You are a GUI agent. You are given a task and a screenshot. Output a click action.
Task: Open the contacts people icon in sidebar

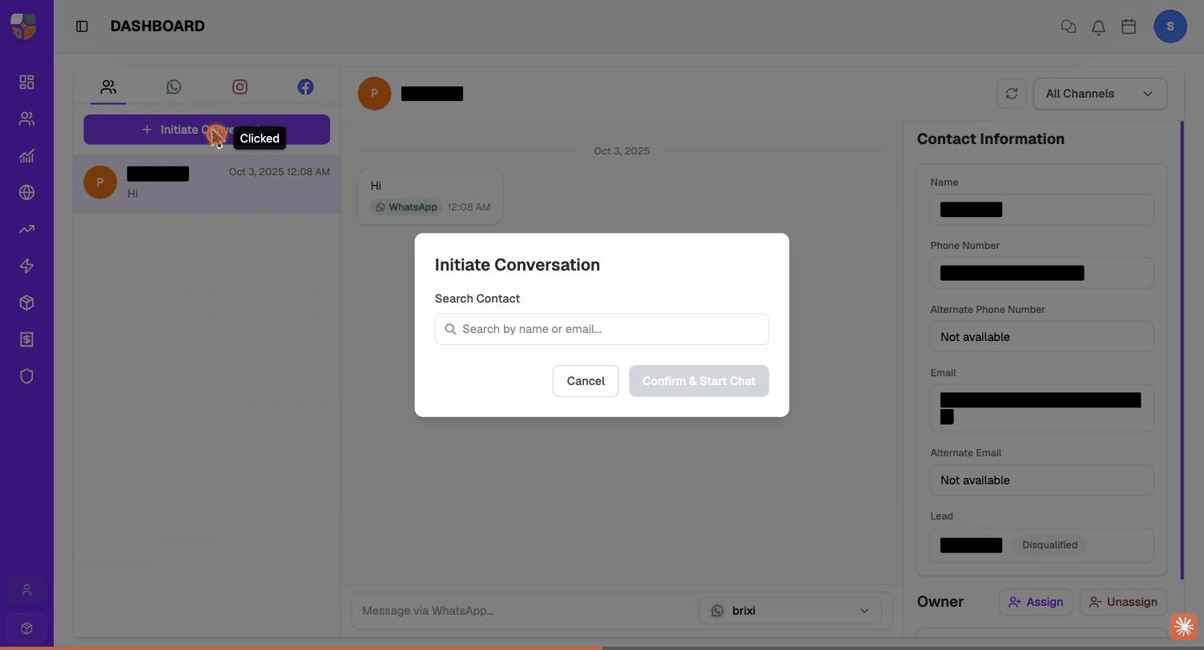point(26,119)
